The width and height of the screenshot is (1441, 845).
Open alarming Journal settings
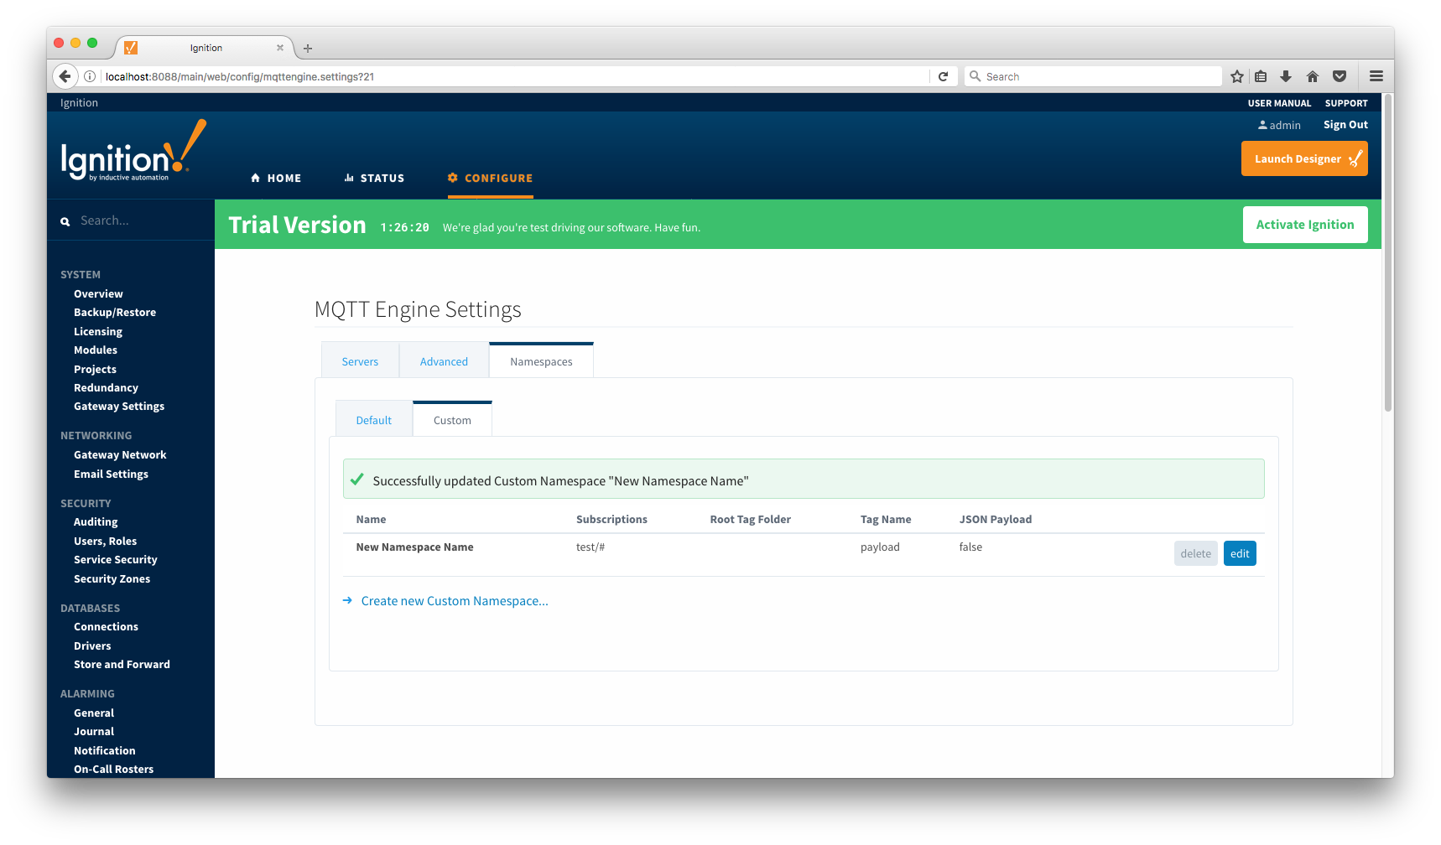click(x=94, y=732)
